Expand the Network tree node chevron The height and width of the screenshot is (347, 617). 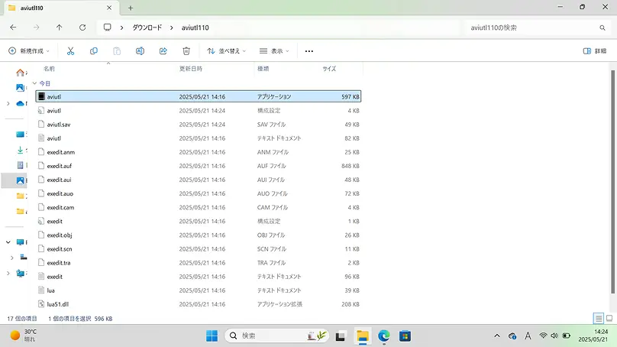point(8,274)
